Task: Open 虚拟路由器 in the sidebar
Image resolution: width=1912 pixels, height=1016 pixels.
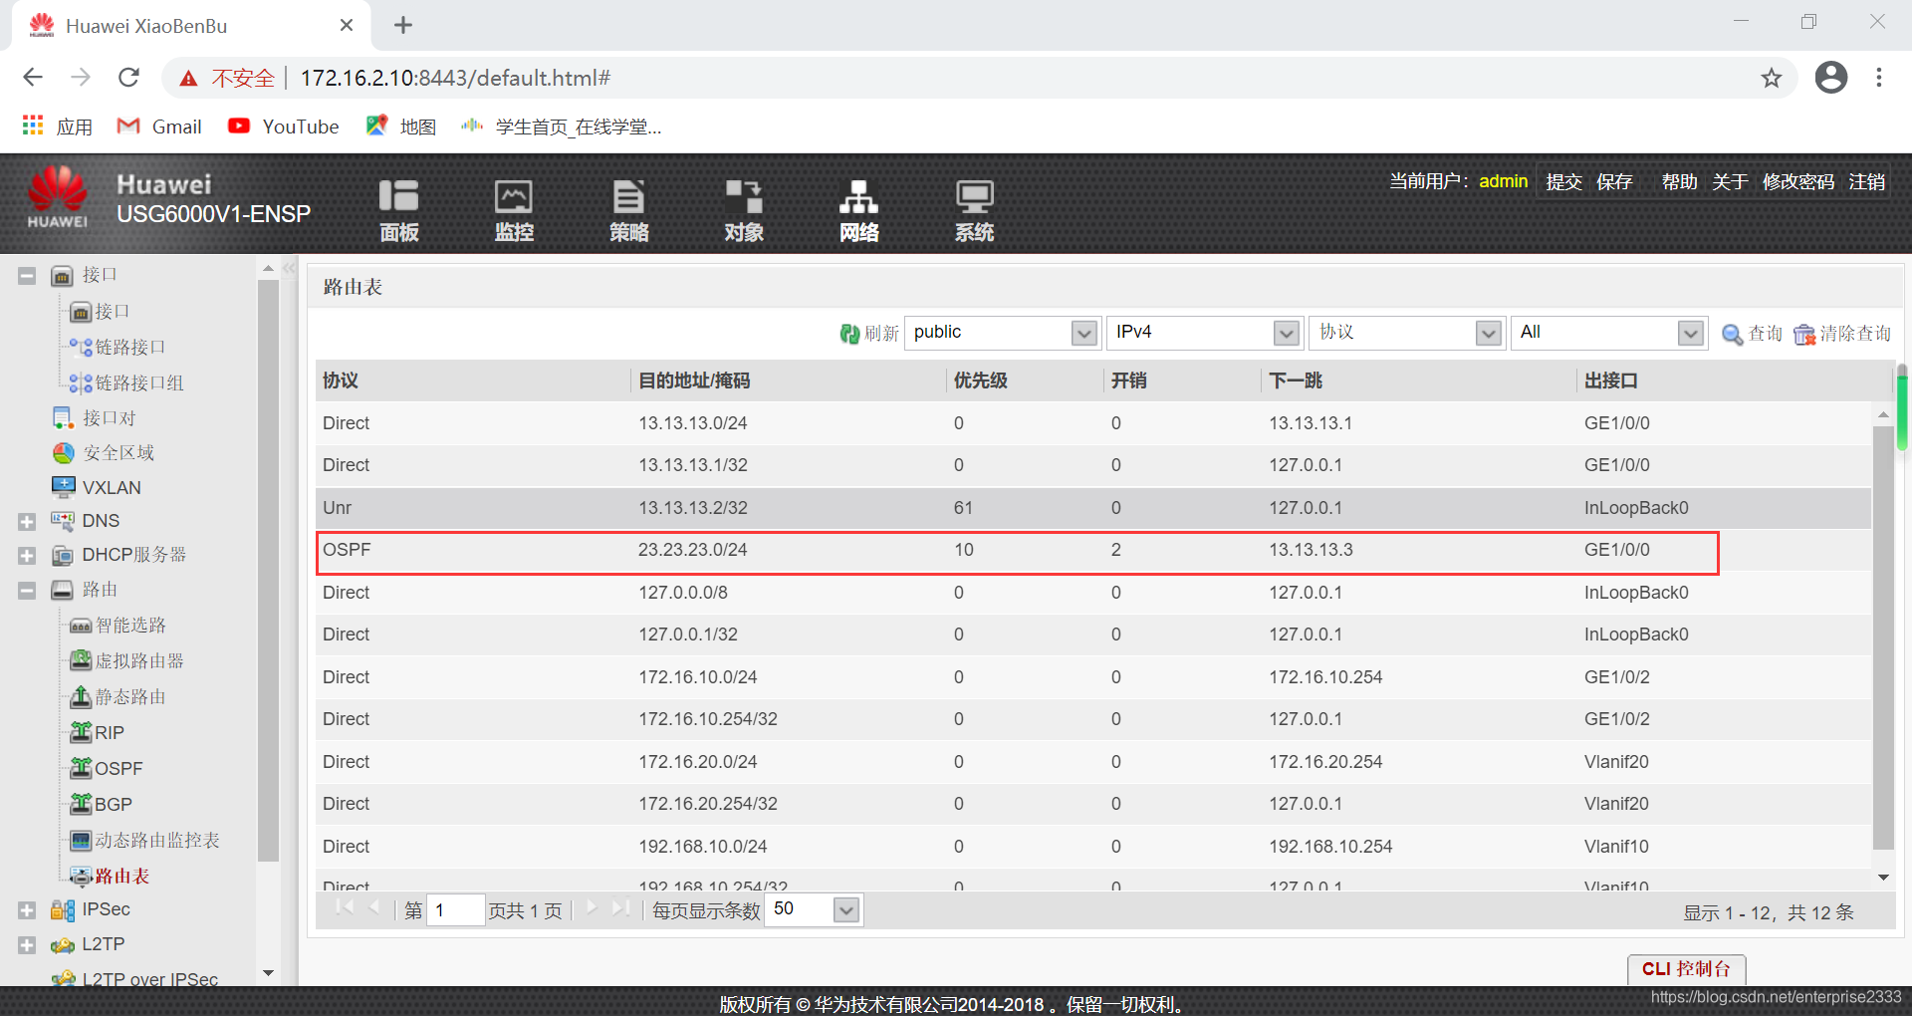Action: pos(139,660)
